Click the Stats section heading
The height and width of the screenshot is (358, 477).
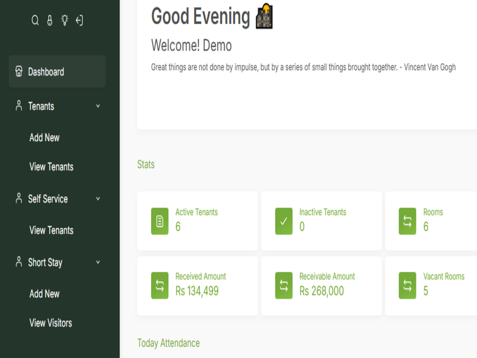[146, 164]
